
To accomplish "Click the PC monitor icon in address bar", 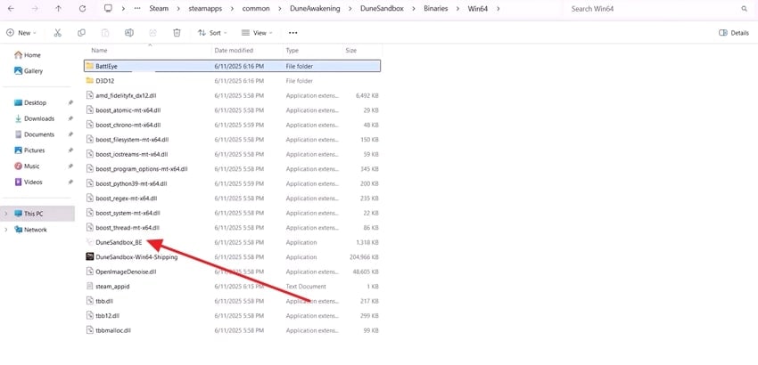I will [x=108, y=9].
